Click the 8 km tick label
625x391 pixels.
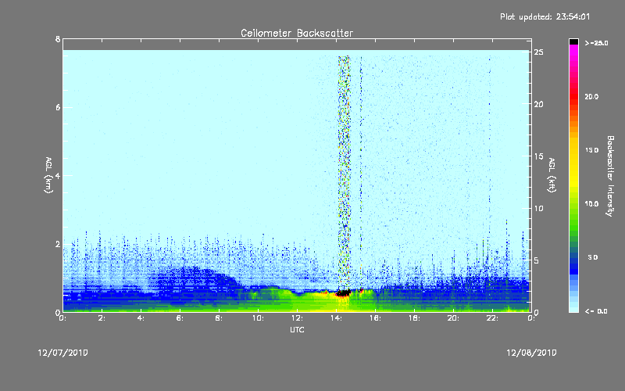coord(58,39)
